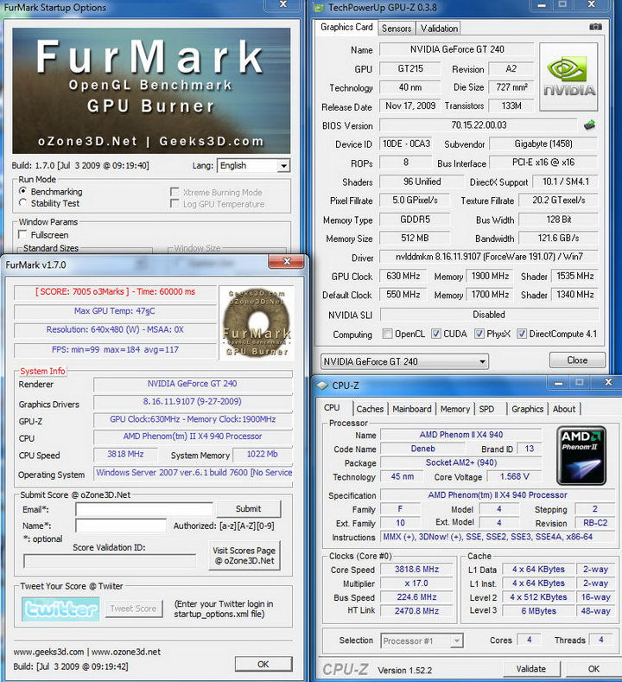Click the FurMark donut logo image

(257, 323)
